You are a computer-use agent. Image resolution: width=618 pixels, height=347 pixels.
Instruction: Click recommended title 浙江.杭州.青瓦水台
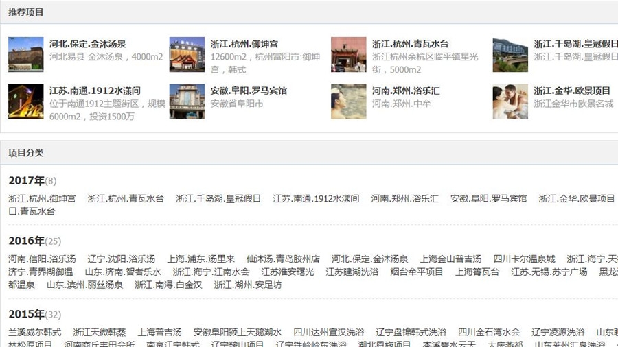[411, 44]
